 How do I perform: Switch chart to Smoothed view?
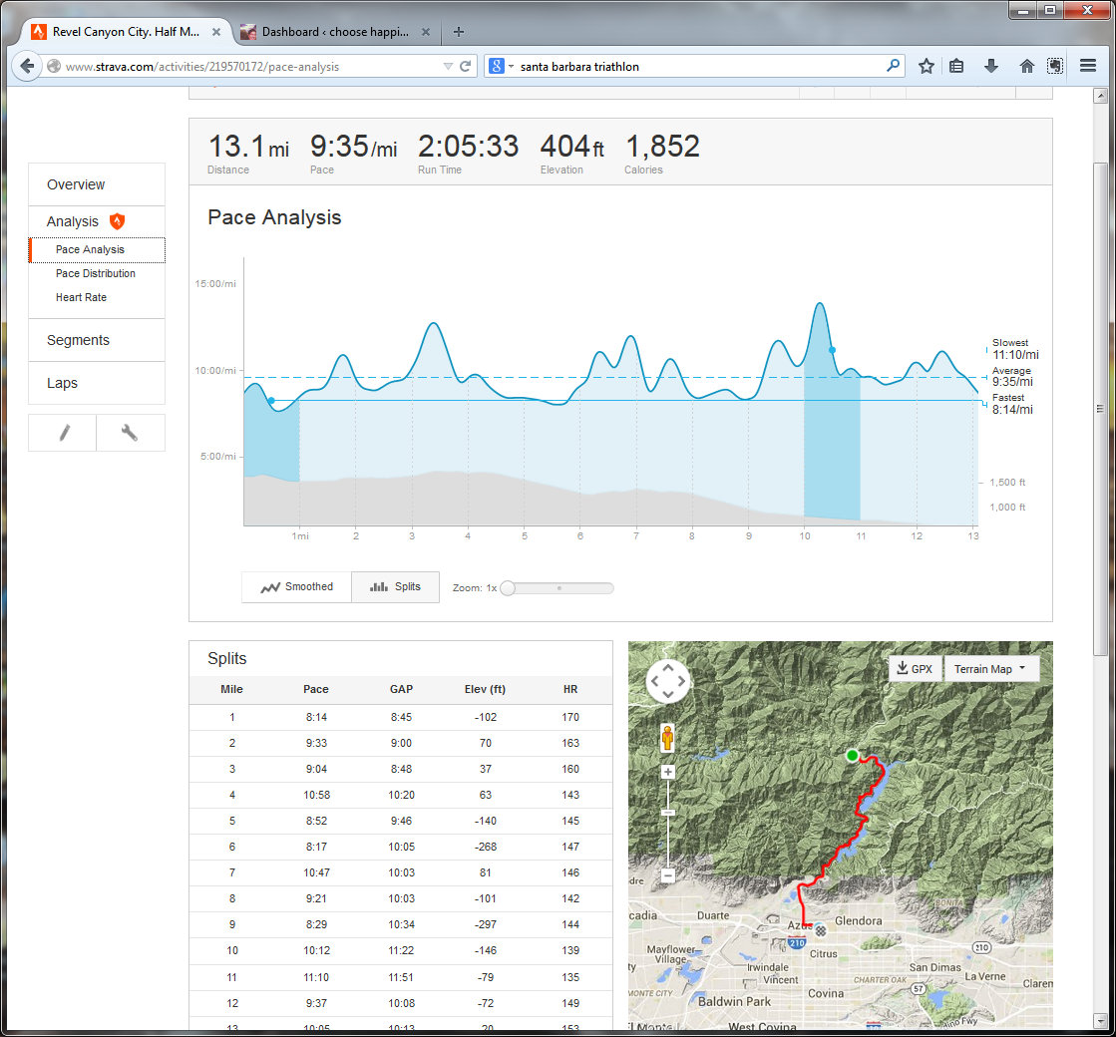[297, 587]
